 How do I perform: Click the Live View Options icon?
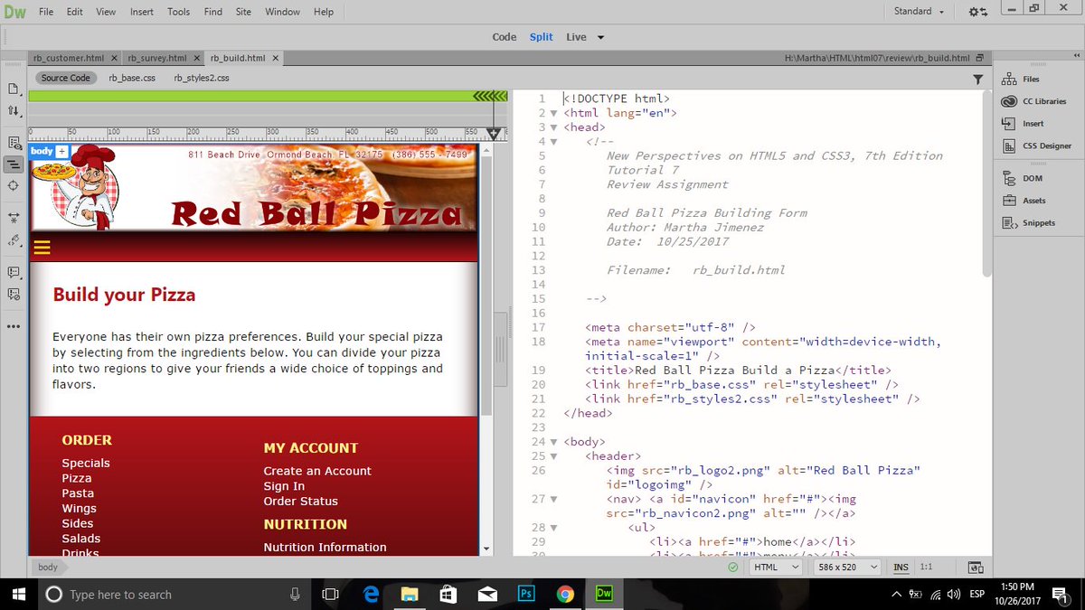(14, 142)
